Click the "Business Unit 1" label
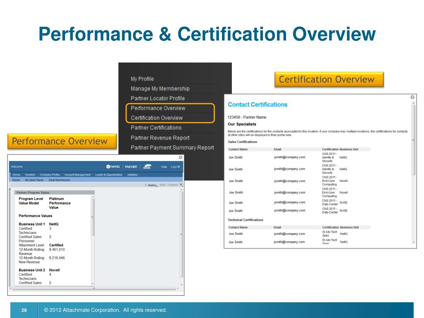 [32, 224]
